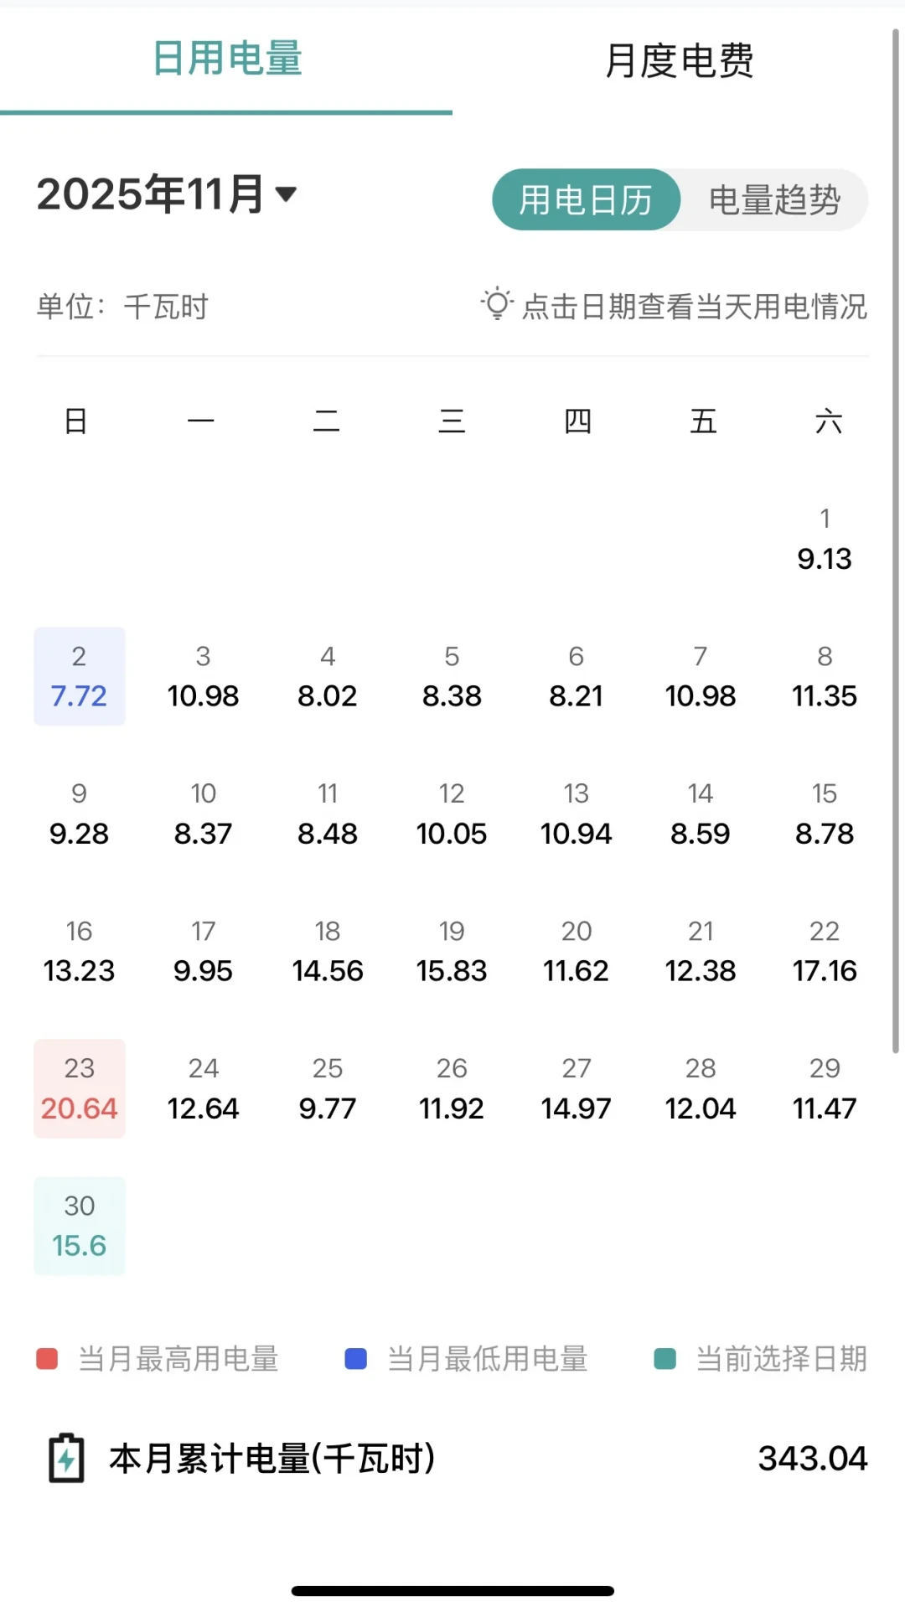Click the blue lowest-usage legend square
The width and height of the screenshot is (905, 1612).
point(356,1358)
